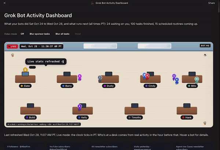Click the coffee cup icon
The width and height of the screenshot is (220, 150).
pos(205,55)
